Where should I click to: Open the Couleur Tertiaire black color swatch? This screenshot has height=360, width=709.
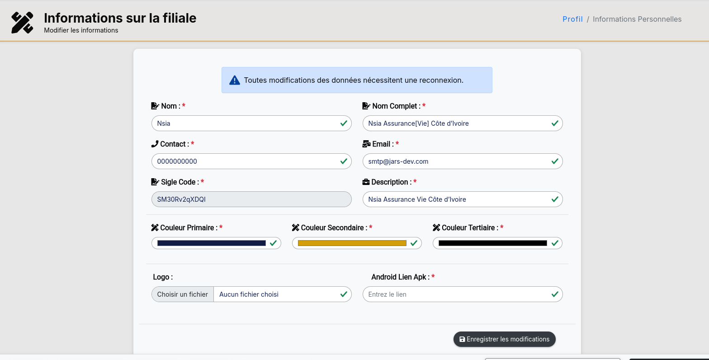492,243
